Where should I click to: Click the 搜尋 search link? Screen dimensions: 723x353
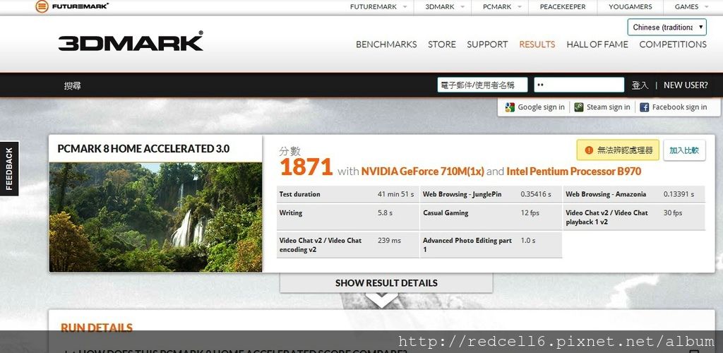pos(73,85)
